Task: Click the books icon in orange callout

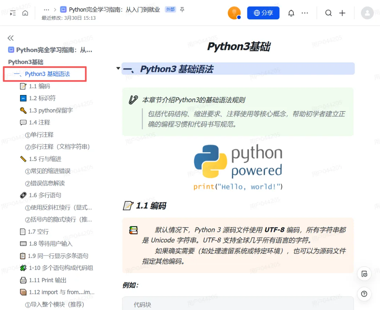Action: click(133, 230)
